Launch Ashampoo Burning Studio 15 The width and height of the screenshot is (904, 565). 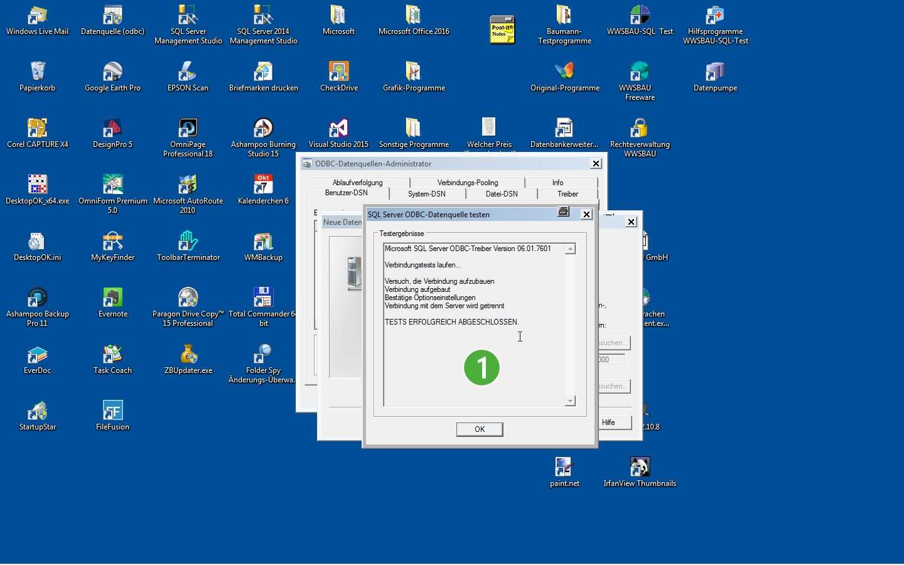[264, 138]
